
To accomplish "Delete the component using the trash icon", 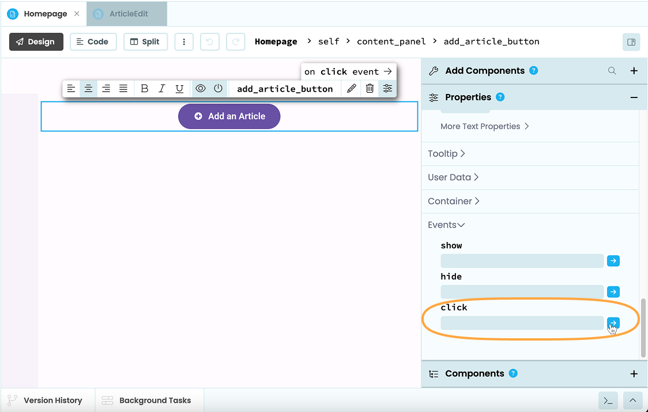I will coord(370,88).
